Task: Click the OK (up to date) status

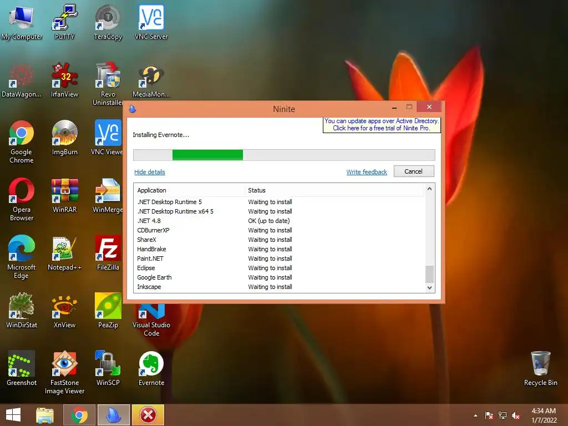Action: (269, 221)
